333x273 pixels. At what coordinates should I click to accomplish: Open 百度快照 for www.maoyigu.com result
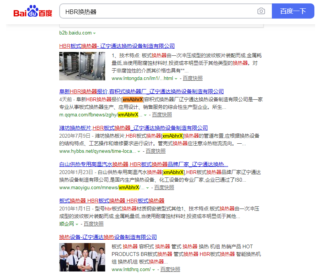point(164,188)
